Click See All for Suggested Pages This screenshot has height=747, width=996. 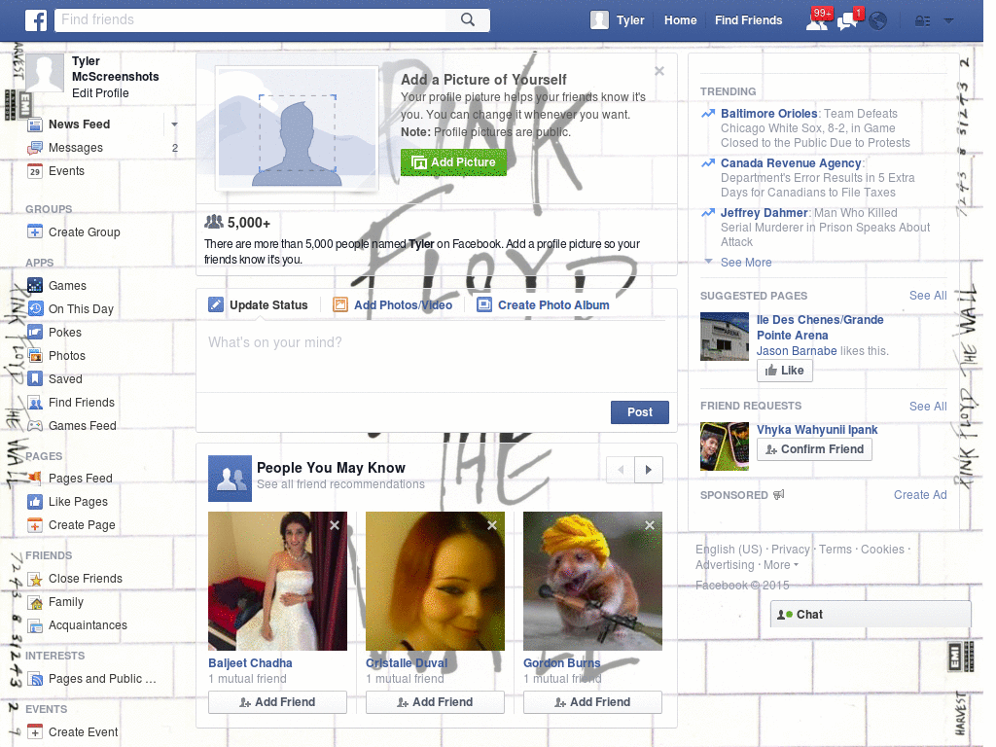(927, 296)
